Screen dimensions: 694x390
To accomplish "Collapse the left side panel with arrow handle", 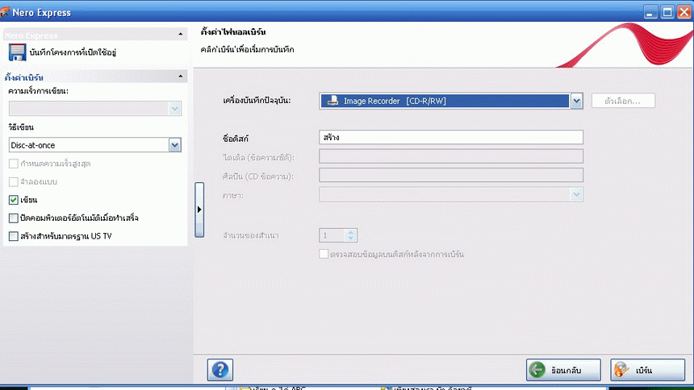I will pos(199,210).
